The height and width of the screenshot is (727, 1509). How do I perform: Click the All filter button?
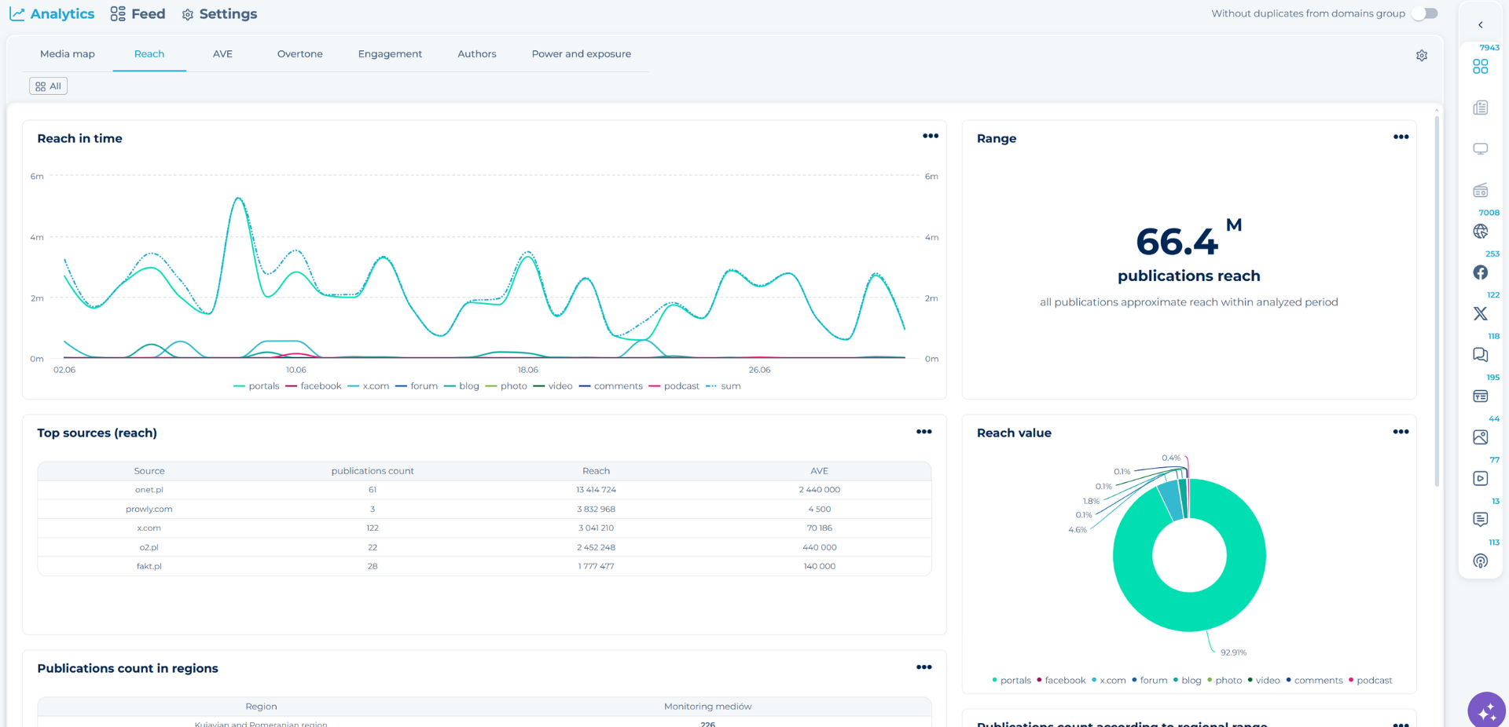tap(48, 86)
